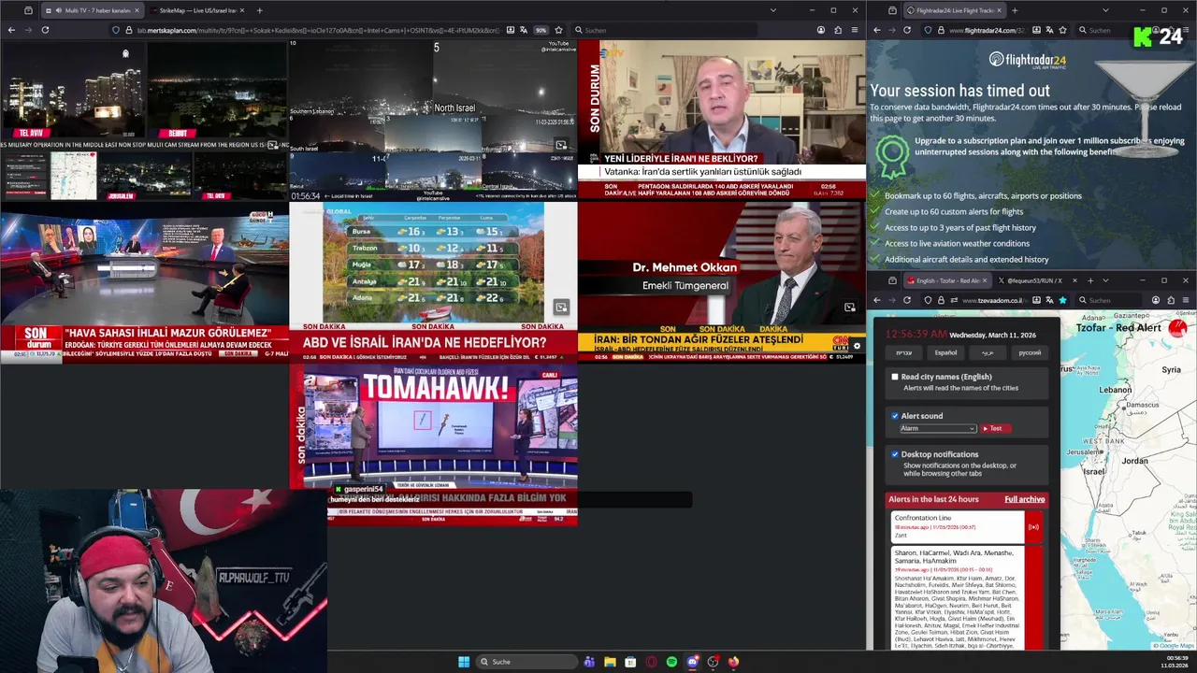This screenshot has height=673, width=1197.
Task: Click the blue bookmark star in Tzofar window
Action: (x=1062, y=300)
